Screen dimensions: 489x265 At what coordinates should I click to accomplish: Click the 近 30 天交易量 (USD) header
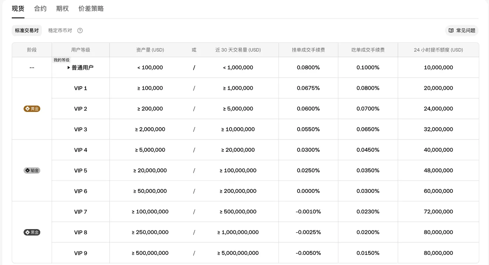[x=238, y=50]
